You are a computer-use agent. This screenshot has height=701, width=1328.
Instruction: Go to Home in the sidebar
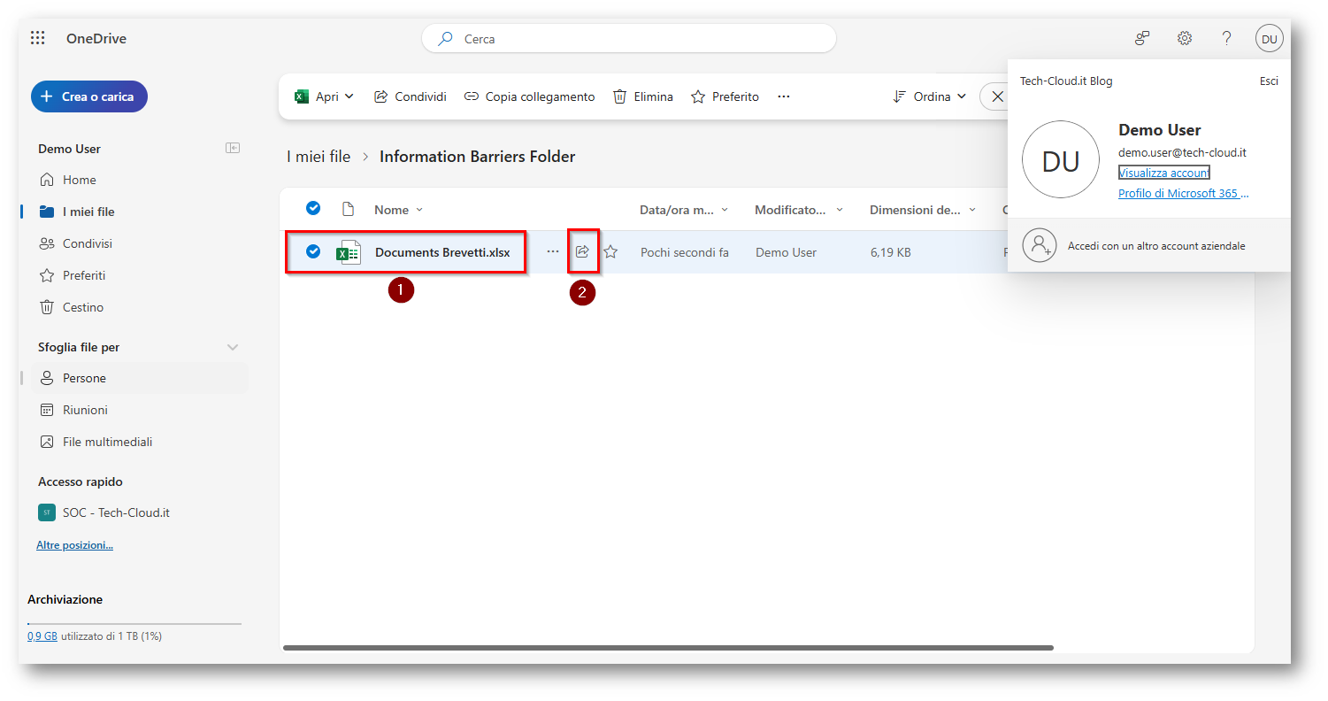tap(80, 180)
